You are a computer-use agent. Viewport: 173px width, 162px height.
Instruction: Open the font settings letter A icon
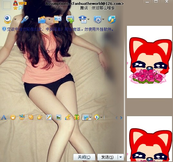(4, 117)
